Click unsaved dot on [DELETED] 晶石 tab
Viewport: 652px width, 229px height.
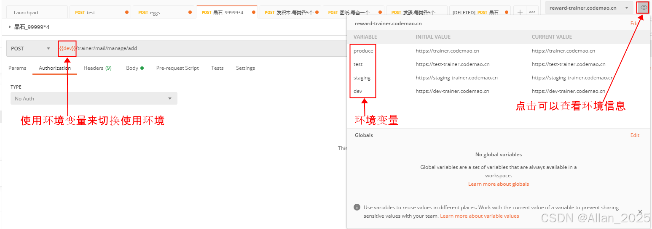click(x=507, y=12)
